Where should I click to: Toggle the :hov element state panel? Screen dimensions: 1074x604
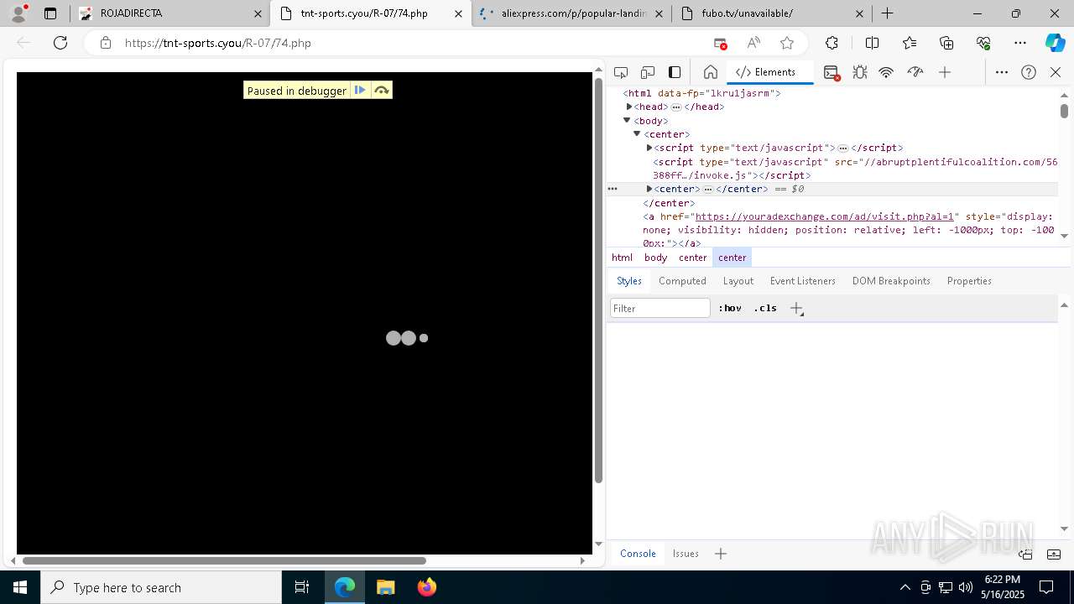point(730,308)
